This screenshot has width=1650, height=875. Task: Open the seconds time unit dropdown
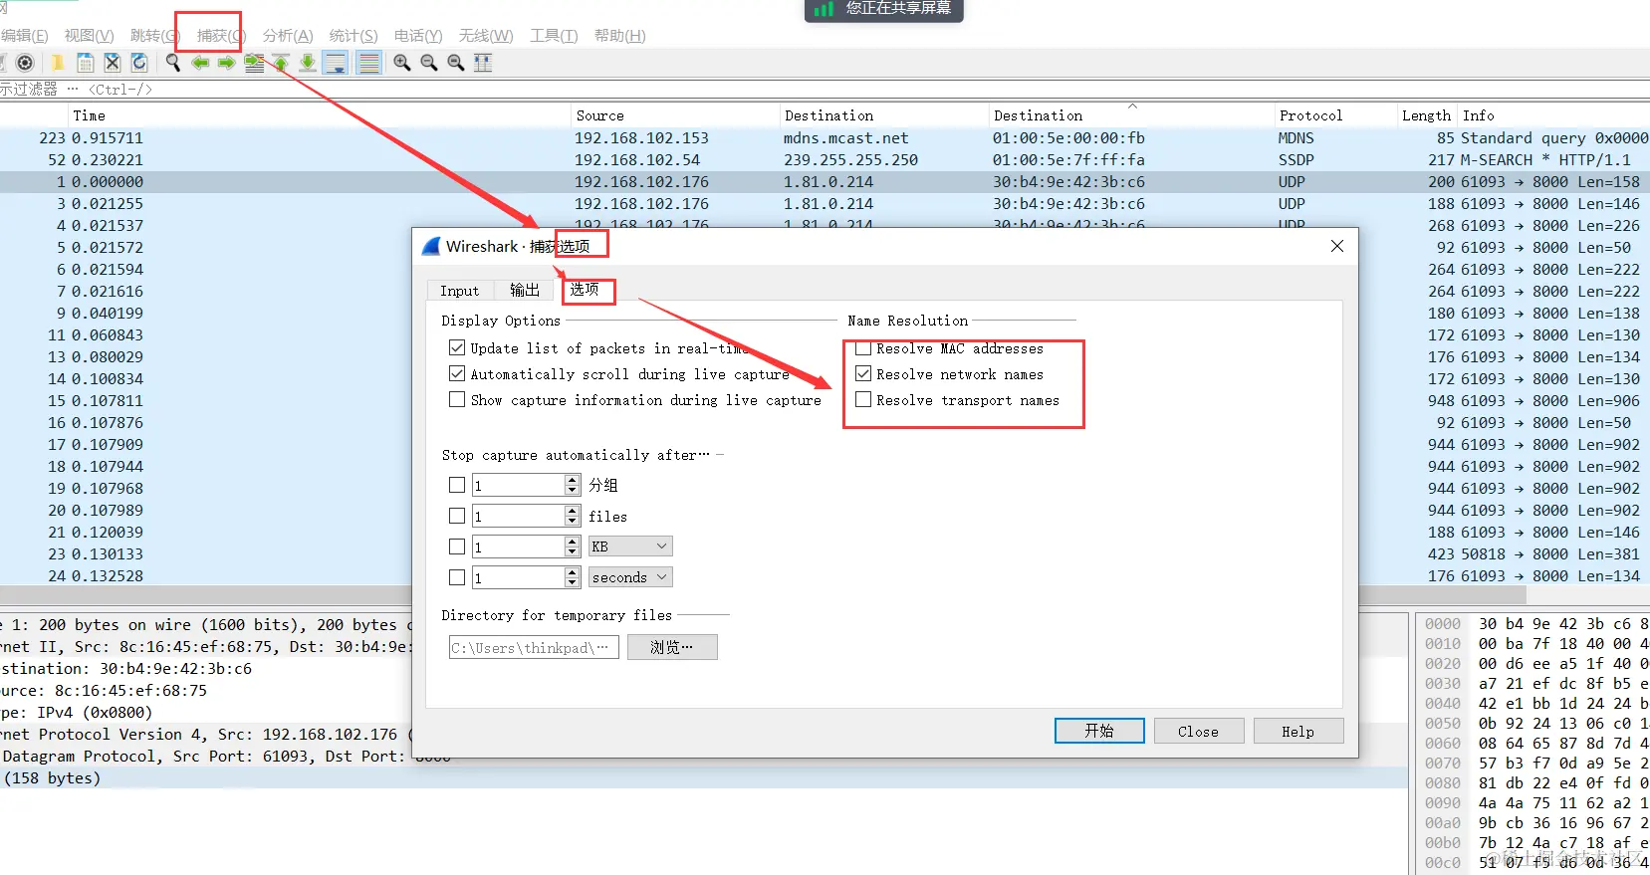[630, 577]
